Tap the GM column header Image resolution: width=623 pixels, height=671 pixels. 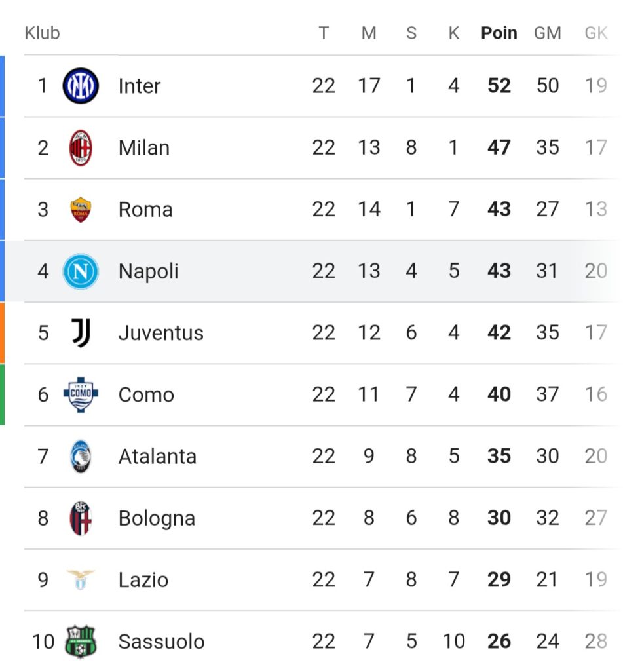[547, 33]
